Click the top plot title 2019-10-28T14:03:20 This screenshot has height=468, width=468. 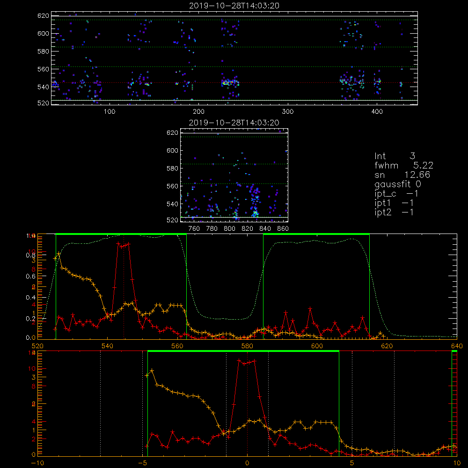point(234,6)
